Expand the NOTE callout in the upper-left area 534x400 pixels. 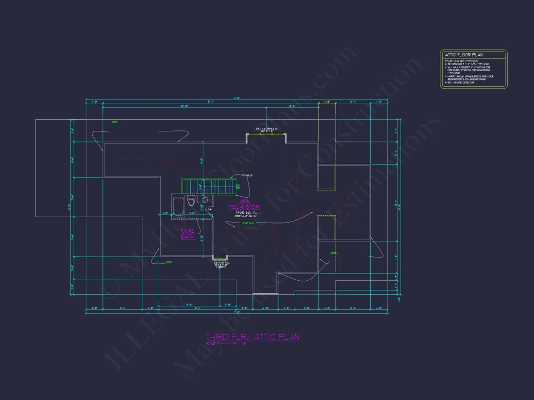(114, 123)
